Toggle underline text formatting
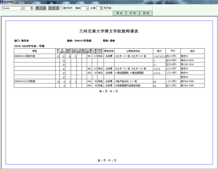218x169 pixels. click(44, 8)
